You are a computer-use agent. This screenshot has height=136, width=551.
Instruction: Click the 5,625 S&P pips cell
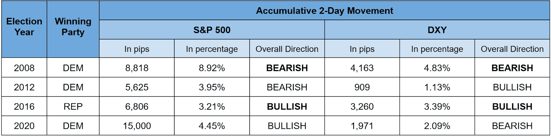point(137,87)
